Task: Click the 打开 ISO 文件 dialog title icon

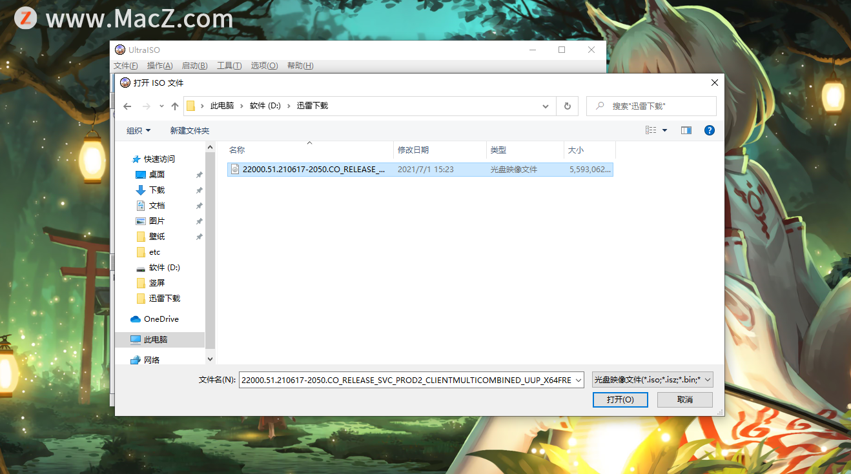Action: (125, 83)
